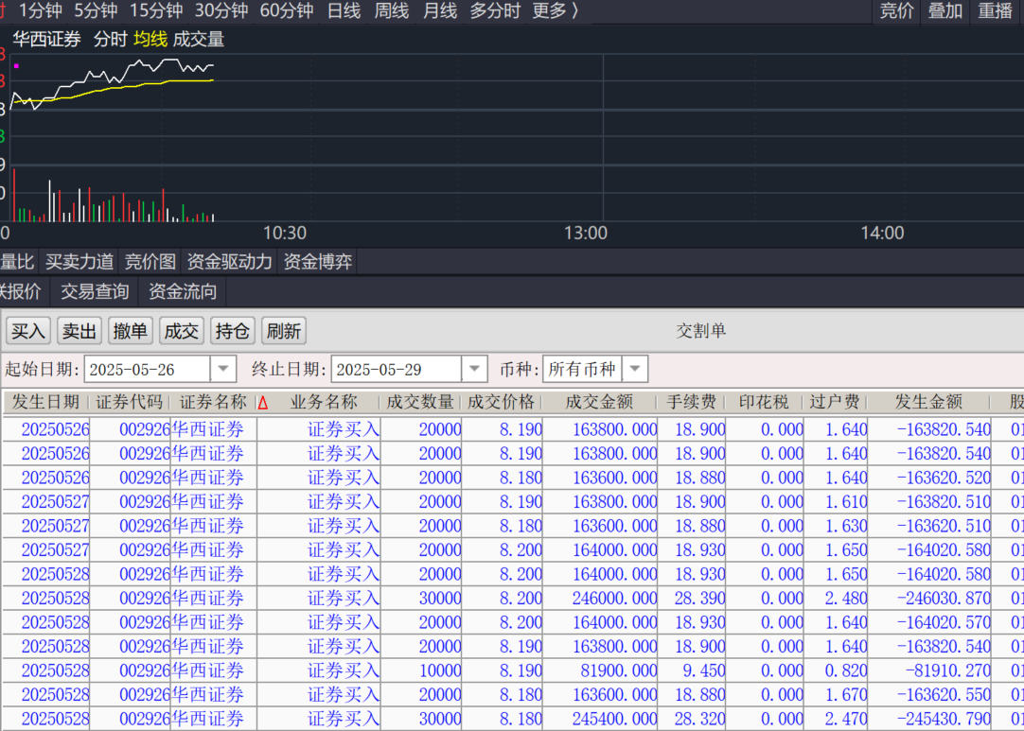Click the 13:00 time axis label
The image size is (1024, 731).
point(585,233)
